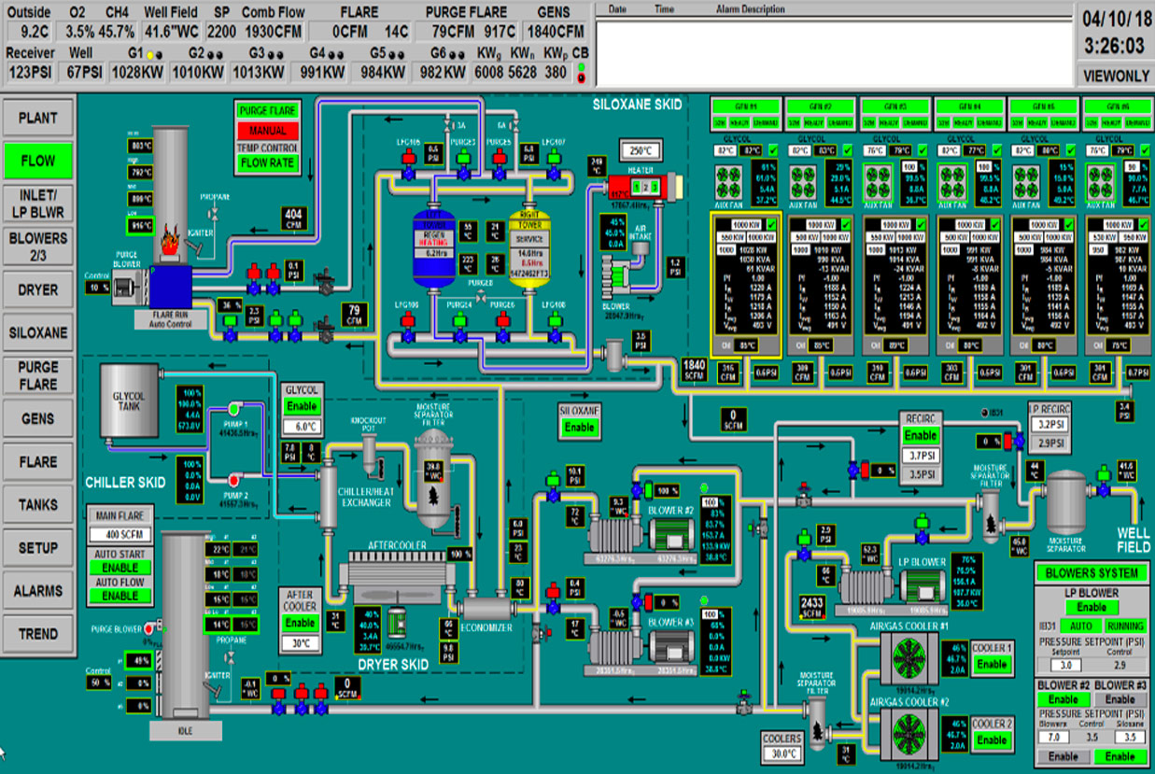Toggle the GEN #3 Glycol checkbox
This screenshot has height=774, width=1155.
coord(922,149)
